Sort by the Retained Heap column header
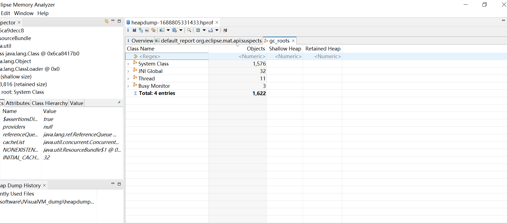 pos(323,49)
